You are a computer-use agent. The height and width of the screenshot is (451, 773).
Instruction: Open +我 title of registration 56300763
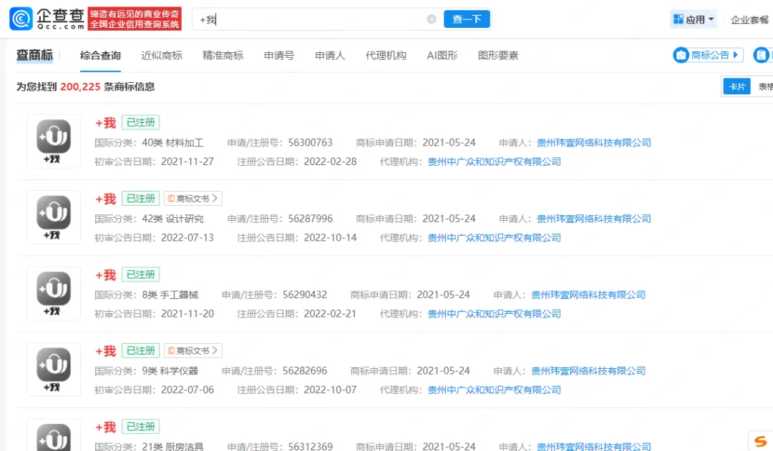tap(105, 123)
